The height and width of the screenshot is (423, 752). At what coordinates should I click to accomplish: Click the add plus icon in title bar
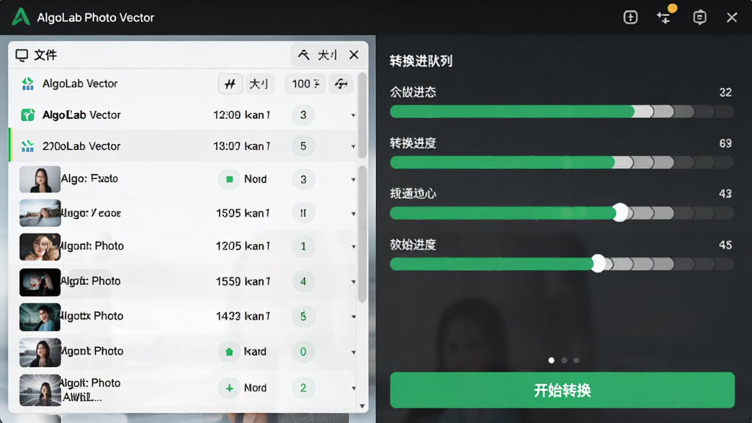(x=630, y=18)
